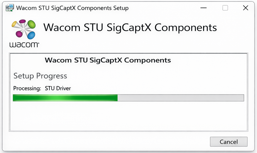Cancel the installation

point(229,142)
